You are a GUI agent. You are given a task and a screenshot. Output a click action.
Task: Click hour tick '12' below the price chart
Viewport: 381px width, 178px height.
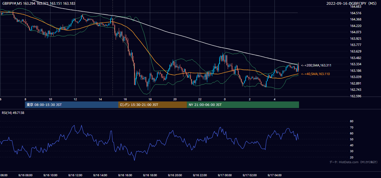[75, 99]
